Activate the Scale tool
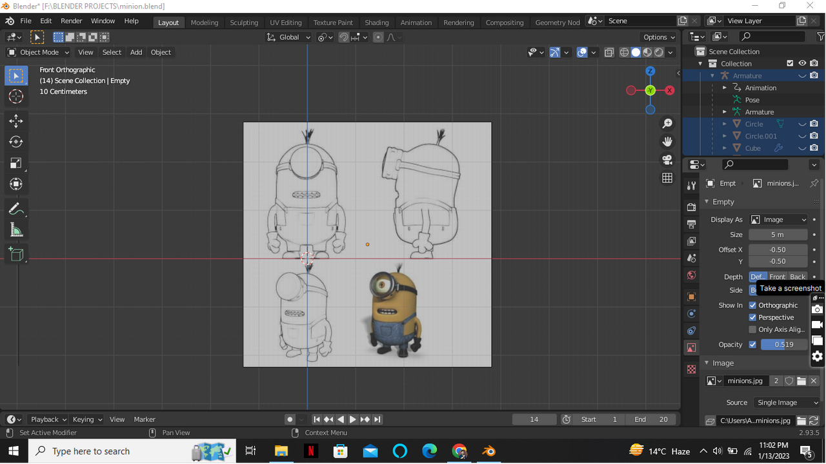Screen dimensions: 826x464 point(16,163)
